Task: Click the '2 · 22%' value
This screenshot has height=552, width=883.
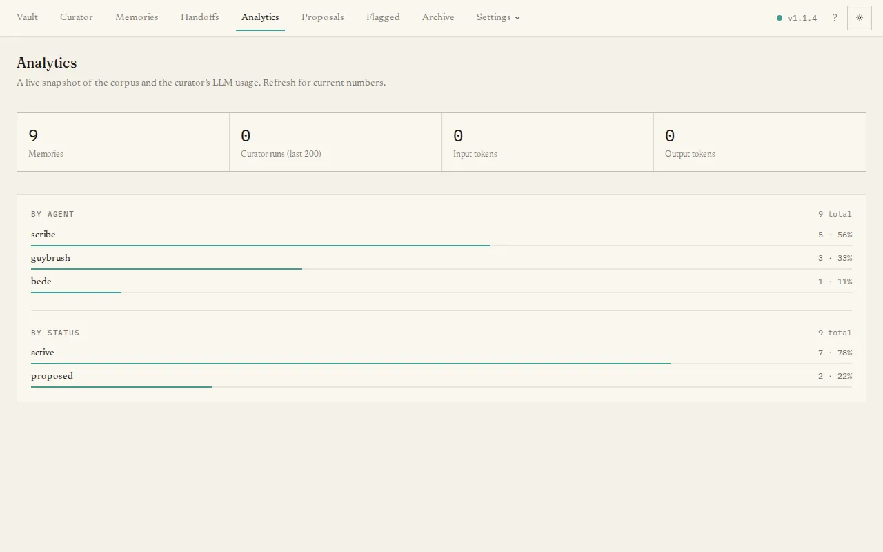Action: click(835, 376)
